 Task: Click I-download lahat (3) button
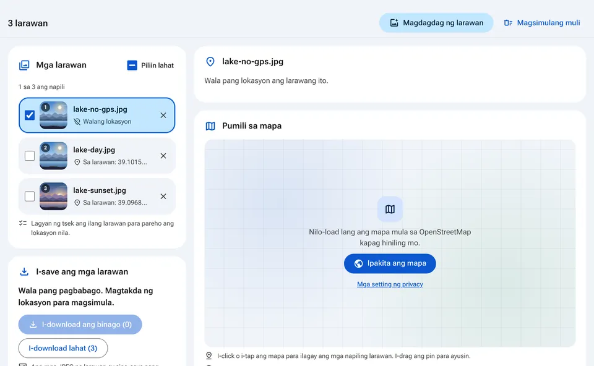tap(63, 348)
